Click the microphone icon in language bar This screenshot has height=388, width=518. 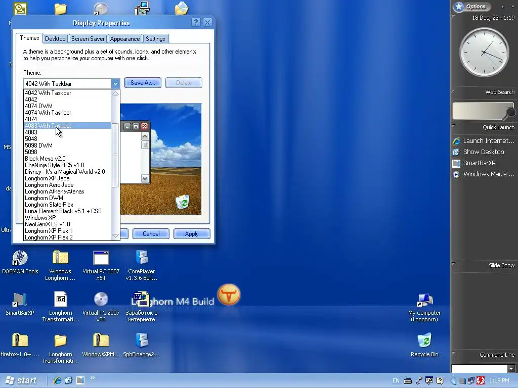point(418,381)
